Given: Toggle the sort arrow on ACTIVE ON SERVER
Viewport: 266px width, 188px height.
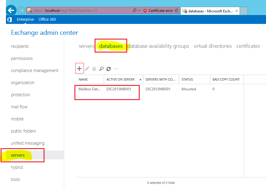Looking at the screenshot, I should pyautogui.click(x=140, y=79).
